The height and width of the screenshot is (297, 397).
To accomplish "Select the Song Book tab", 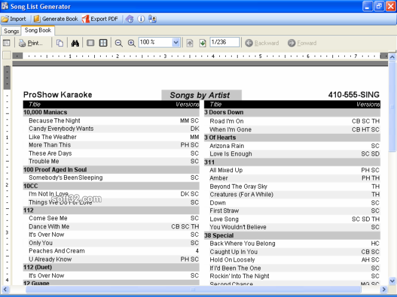I will click(x=38, y=30).
